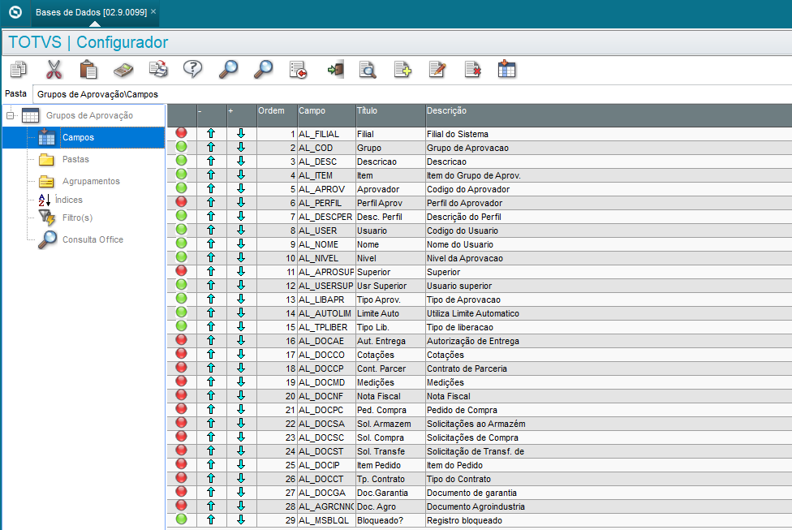
Task: Open the calculator tool icon
Action: tap(123, 70)
